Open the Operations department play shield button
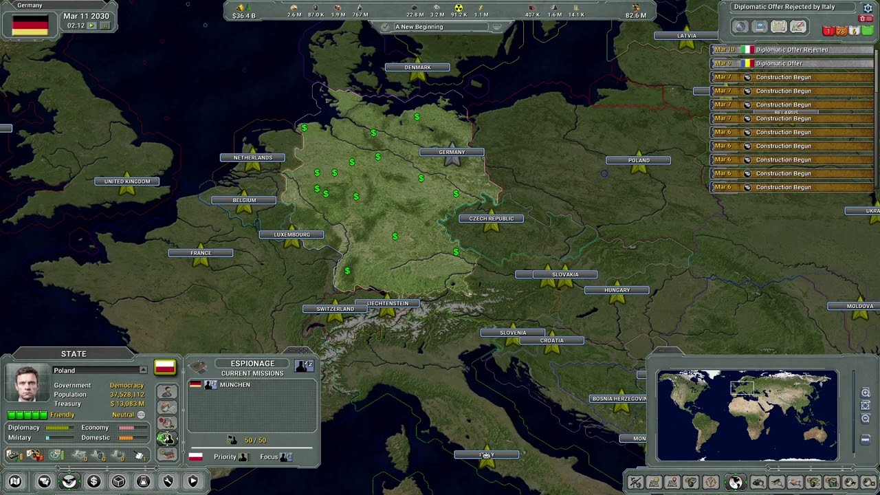The width and height of the screenshot is (880, 495). (x=193, y=481)
